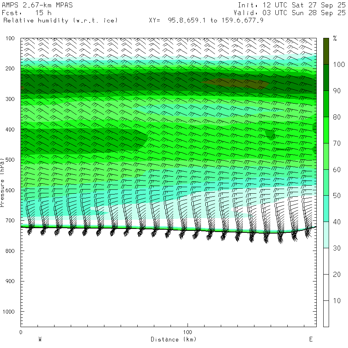The height and width of the screenshot is (348, 348).
Task: Click the 600 pressure axis label
Action: tap(10, 190)
